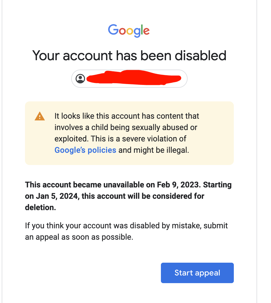Click the bold word 'deletion.'
The width and height of the screenshot is (271, 303).
(x=41, y=208)
